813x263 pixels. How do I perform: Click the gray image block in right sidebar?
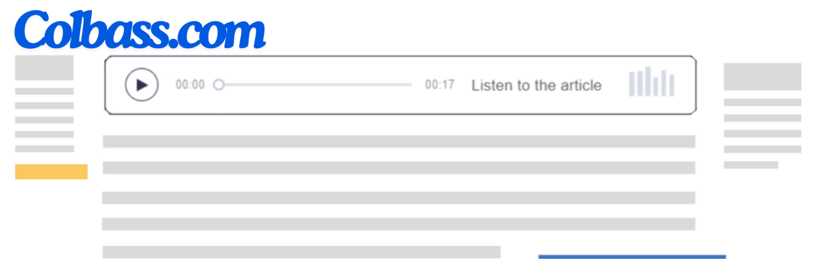[762, 77]
